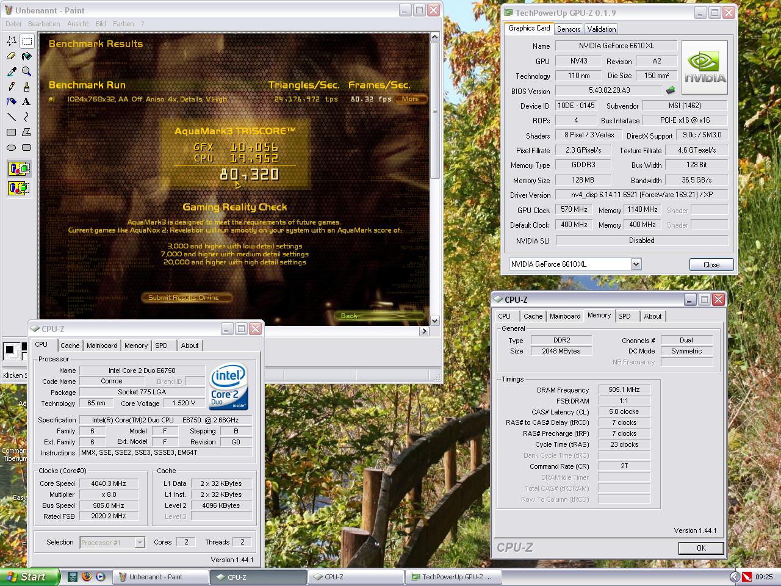This screenshot has width=781, height=586.
Task: Open the Cache tab in the left CPU-Z window
Action: pos(70,345)
